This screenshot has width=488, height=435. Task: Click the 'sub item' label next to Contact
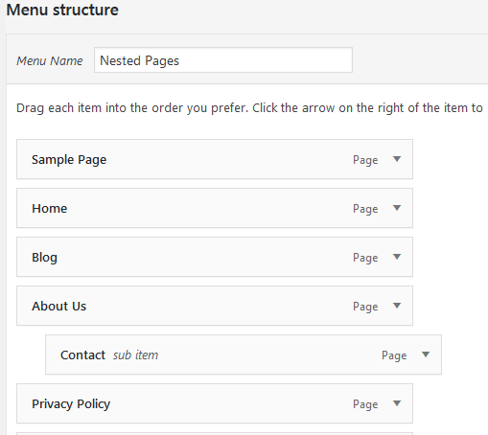click(135, 355)
